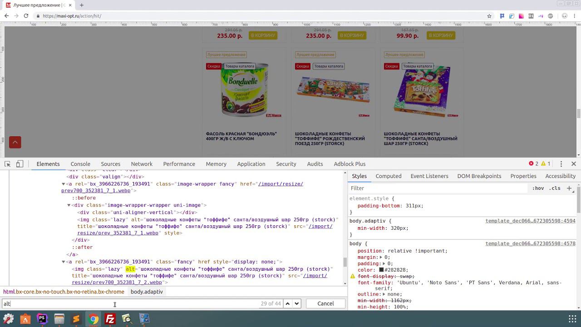
Task: Toggle the .cls element classes pane
Action: (555, 188)
